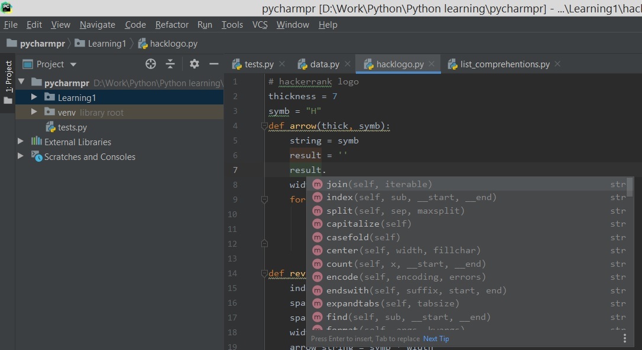Screen dimensions: 642x350
Task: Click the three-dot options icon in completion popup
Action: (x=624, y=338)
